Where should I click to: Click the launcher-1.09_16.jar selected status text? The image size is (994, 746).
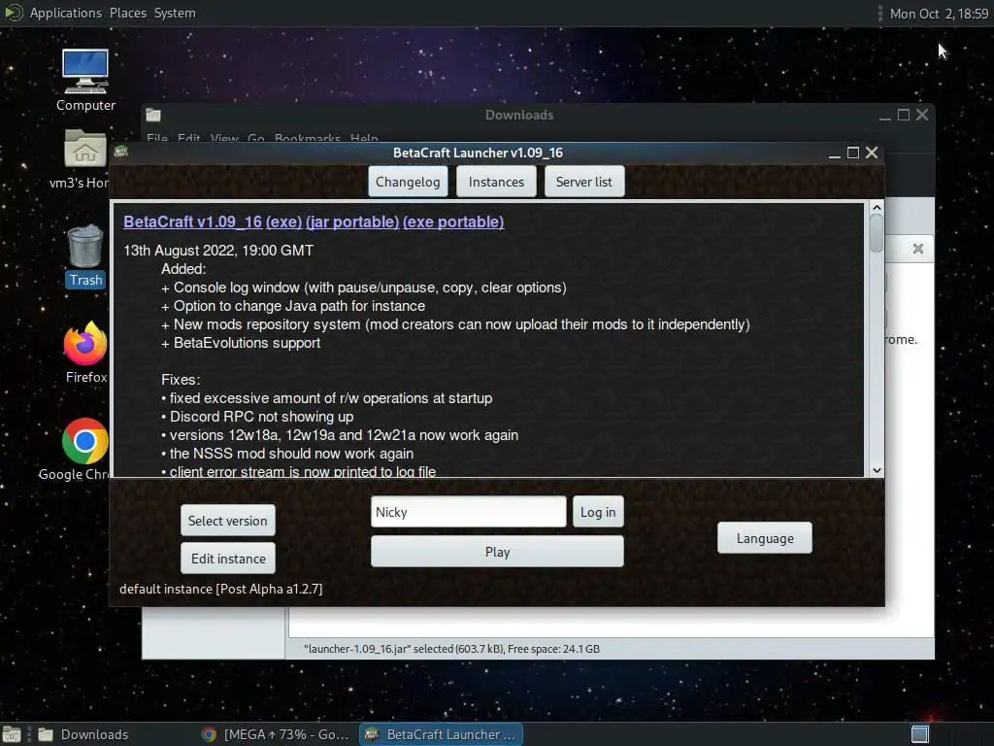pos(451,648)
